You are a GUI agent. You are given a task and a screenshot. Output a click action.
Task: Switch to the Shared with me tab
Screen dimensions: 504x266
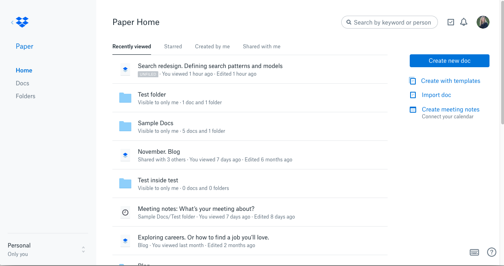(261, 47)
